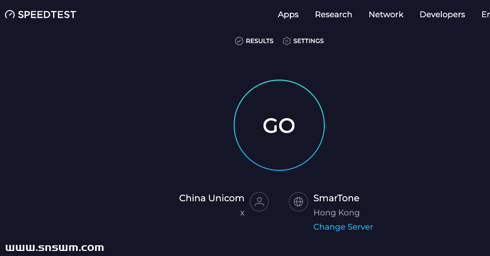Open the SETTINGS text link
Screen dimensions: 490x256
point(308,41)
